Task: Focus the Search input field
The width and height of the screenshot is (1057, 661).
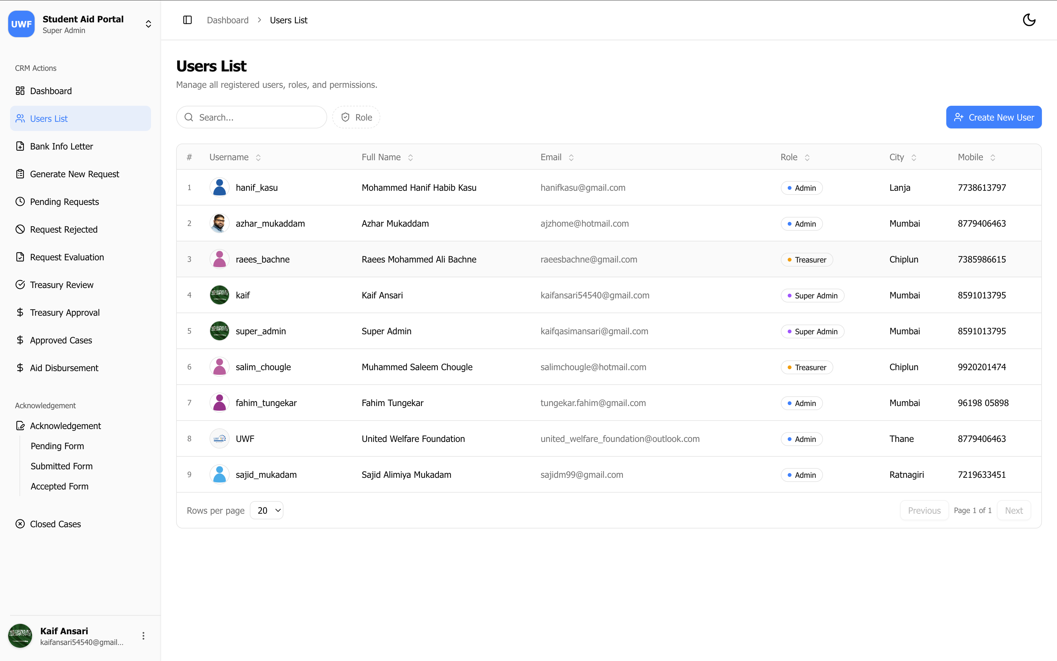Action: pyautogui.click(x=252, y=117)
